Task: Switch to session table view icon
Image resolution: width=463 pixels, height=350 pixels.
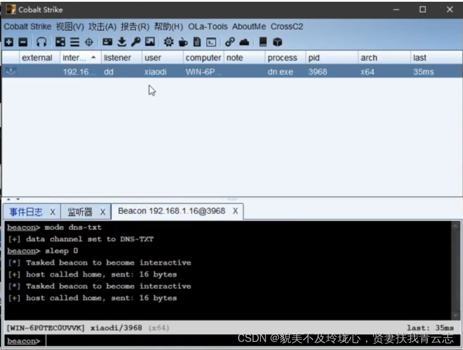Action: [75, 42]
